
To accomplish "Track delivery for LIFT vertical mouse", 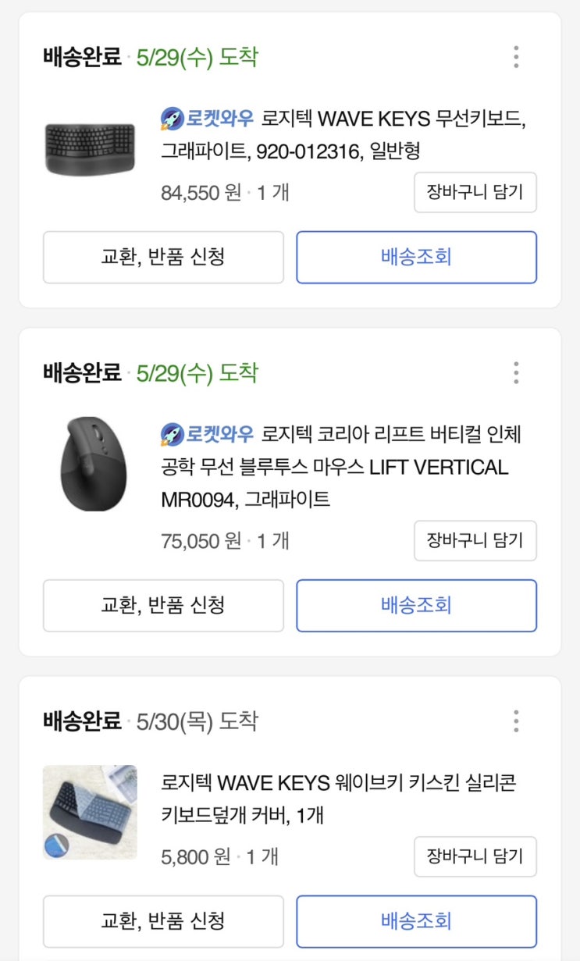I will point(416,605).
